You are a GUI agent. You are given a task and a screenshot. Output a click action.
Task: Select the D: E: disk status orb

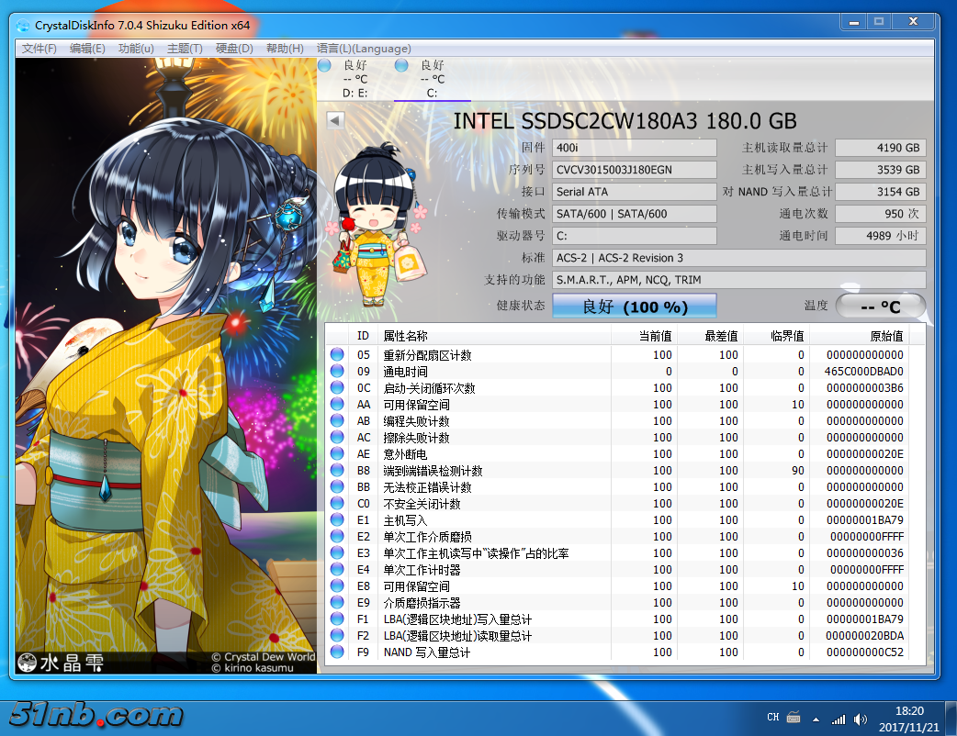324,65
